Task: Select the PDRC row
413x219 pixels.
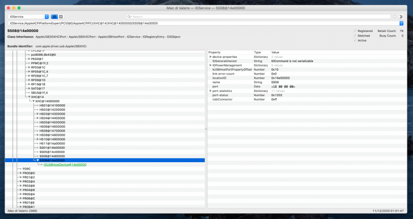Action: tap(105, 169)
